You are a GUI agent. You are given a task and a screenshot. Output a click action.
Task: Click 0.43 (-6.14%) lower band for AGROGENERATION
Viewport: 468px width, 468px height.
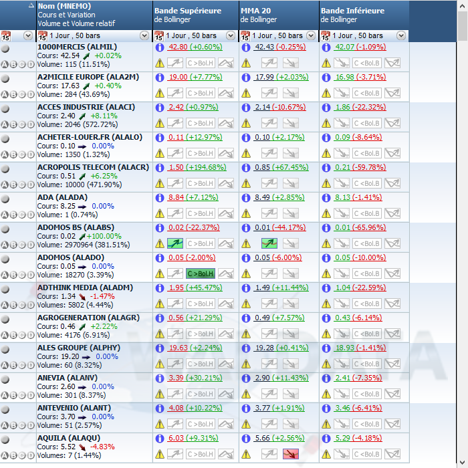coord(358,318)
